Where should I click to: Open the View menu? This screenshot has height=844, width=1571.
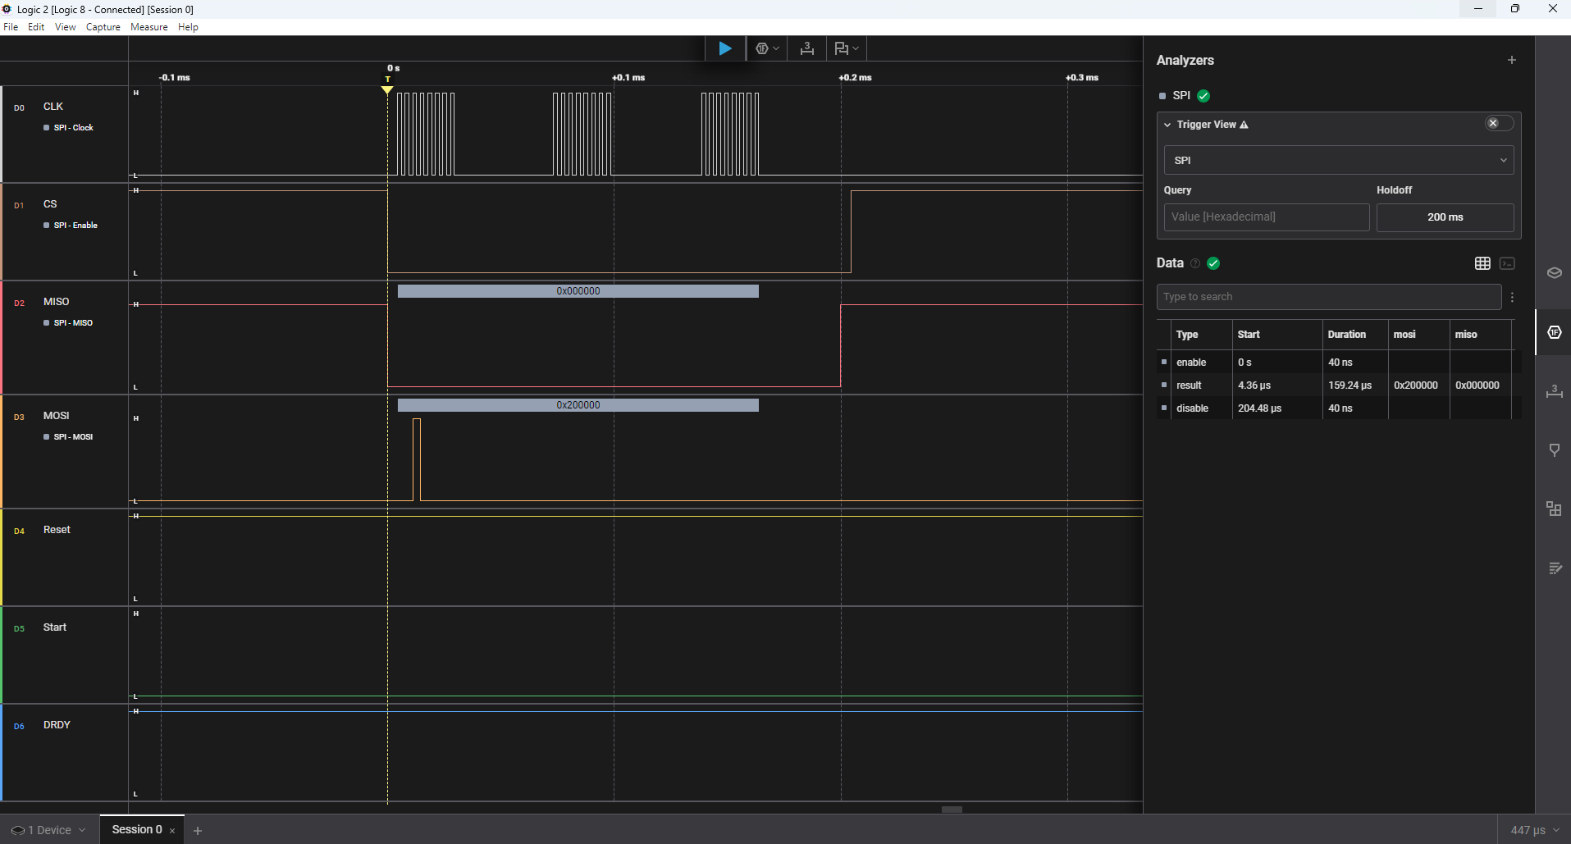[x=65, y=27]
